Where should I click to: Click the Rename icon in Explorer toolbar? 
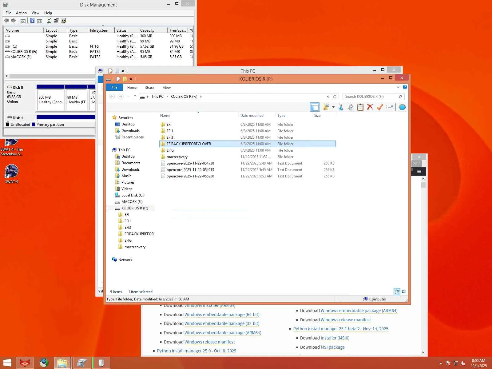click(390, 107)
